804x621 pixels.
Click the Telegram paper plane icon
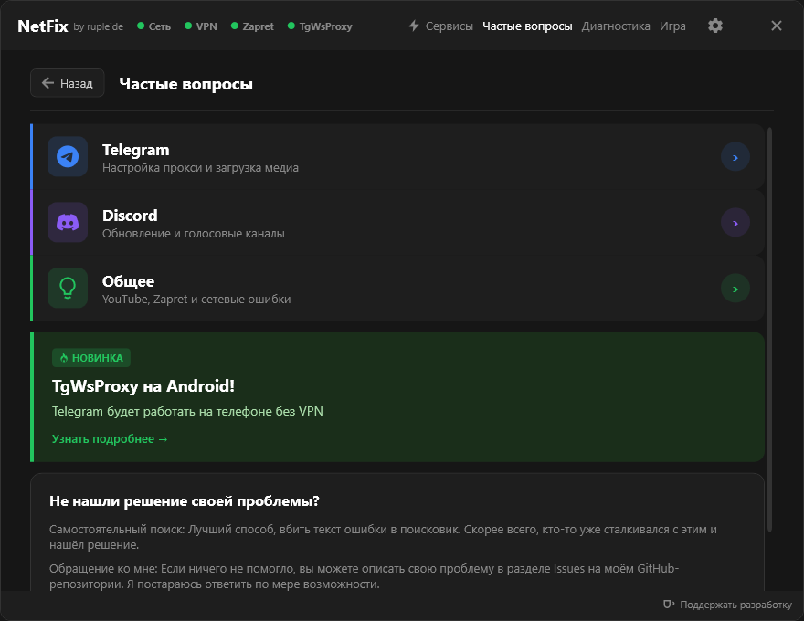(68, 157)
